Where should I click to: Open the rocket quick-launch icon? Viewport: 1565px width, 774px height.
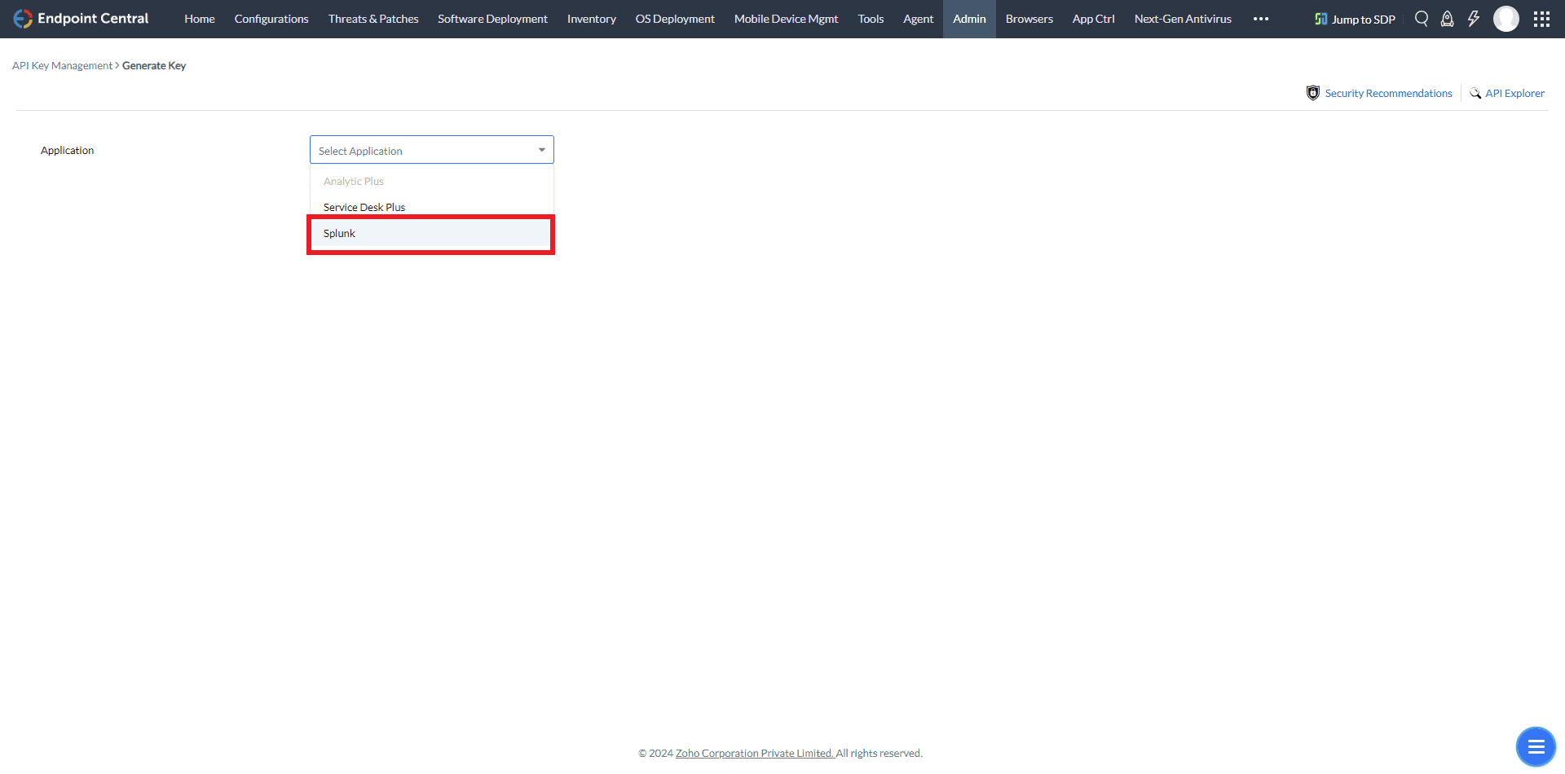click(1448, 19)
